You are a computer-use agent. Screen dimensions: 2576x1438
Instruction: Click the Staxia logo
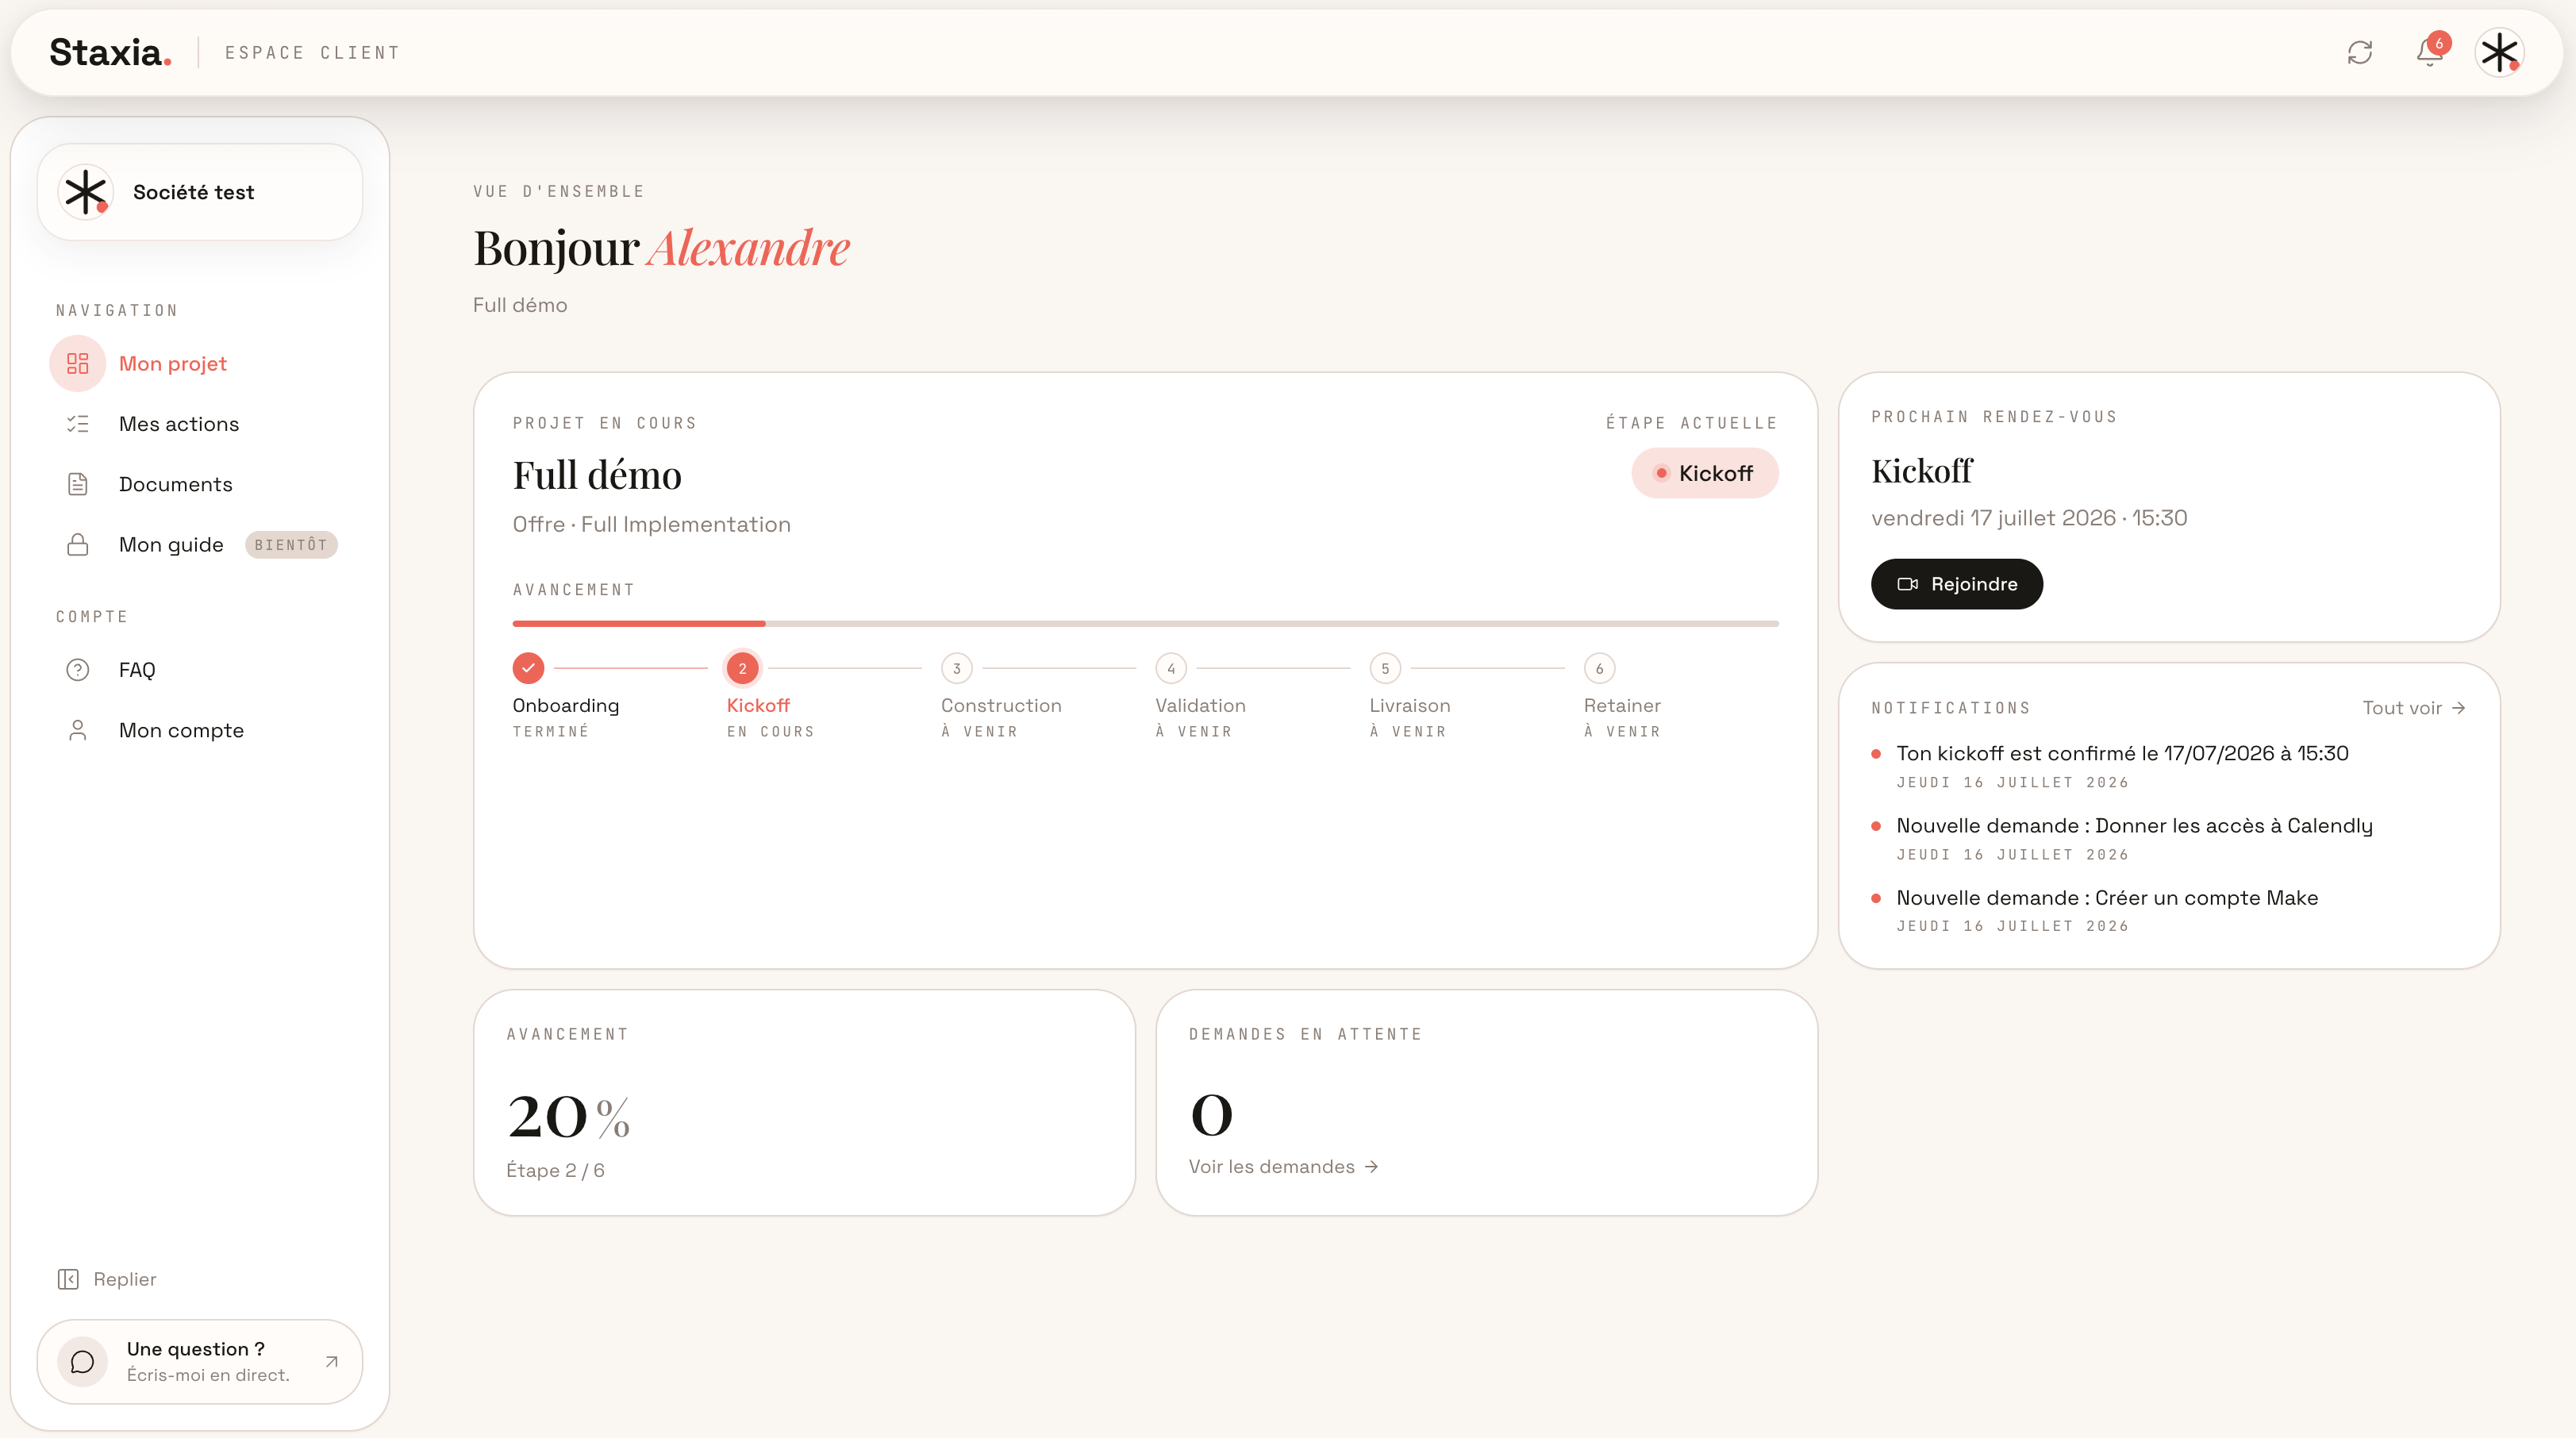click(110, 52)
